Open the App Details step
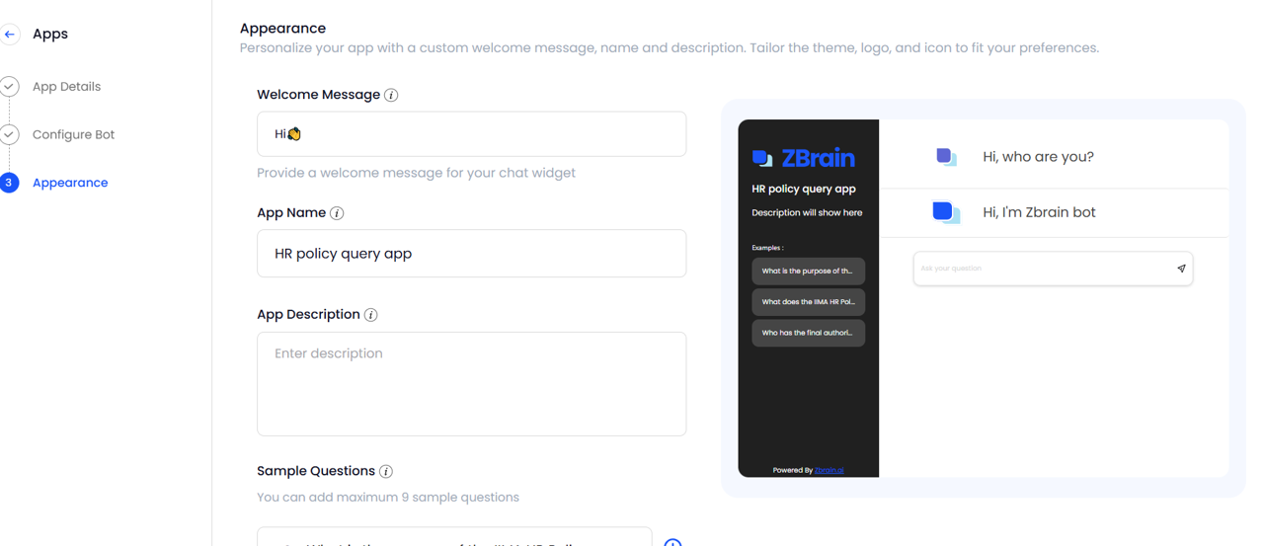 pos(66,87)
